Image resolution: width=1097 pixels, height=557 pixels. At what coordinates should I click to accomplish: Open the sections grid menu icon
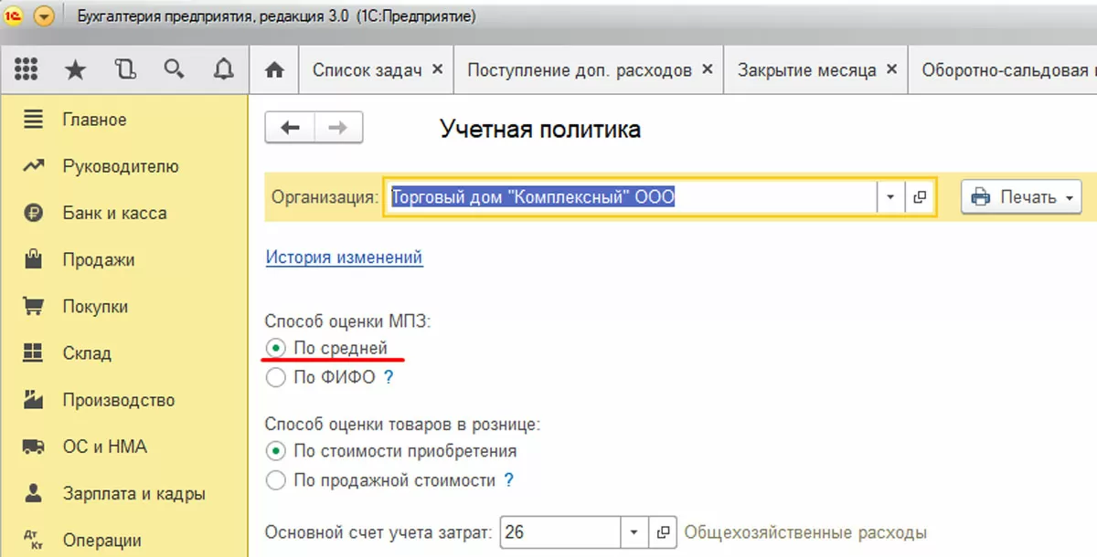coord(27,70)
